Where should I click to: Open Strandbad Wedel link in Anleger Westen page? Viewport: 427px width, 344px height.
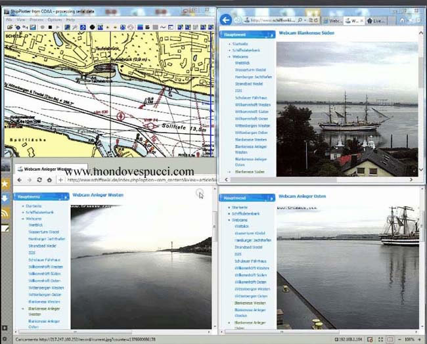pyautogui.click(x=42, y=246)
